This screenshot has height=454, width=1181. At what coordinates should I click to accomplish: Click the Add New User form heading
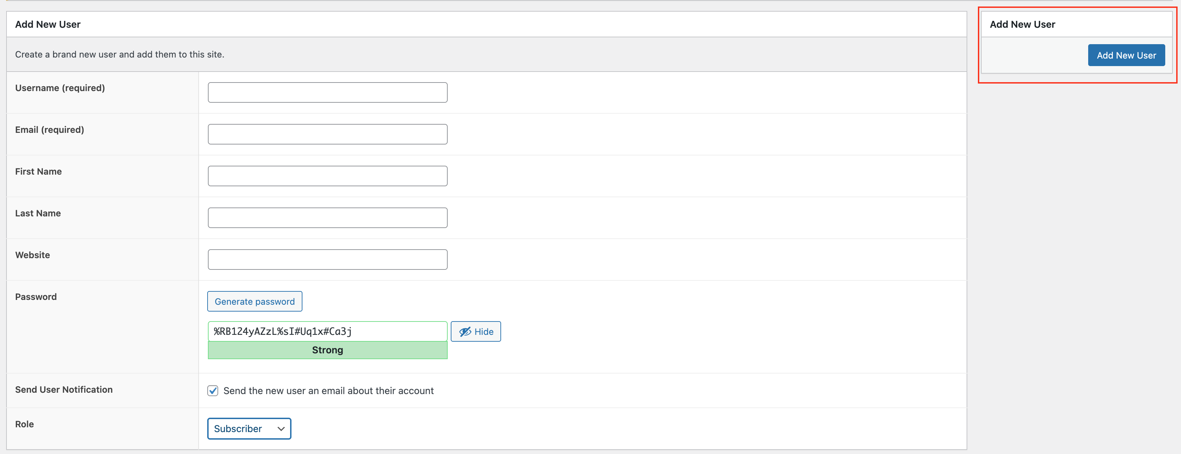(48, 24)
